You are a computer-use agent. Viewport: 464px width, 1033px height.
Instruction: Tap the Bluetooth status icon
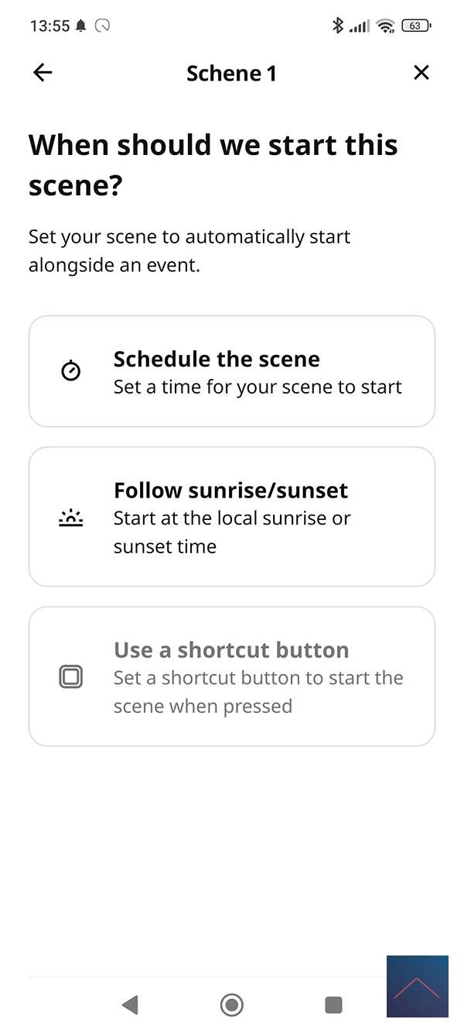point(337,26)
